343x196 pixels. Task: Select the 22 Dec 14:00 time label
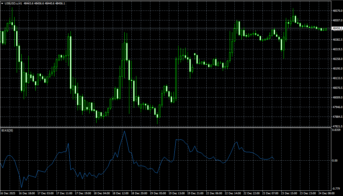[x=233, y=193]
